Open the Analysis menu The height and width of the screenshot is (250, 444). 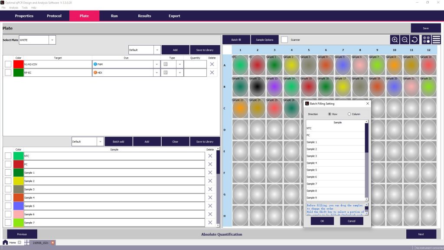[14, 7]
